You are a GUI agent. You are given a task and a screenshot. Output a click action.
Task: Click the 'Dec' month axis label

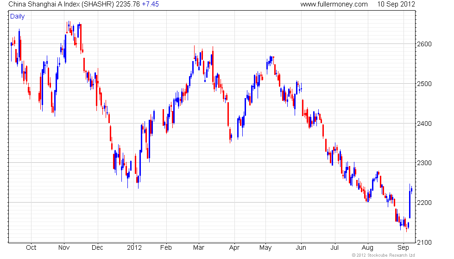(x=97, y=248)
